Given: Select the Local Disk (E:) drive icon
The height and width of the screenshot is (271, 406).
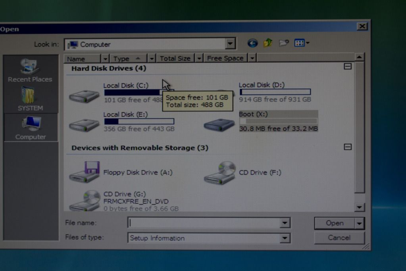Looking at the screenshot, I should coord(84,124).
